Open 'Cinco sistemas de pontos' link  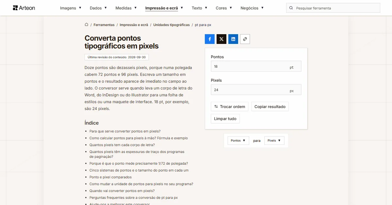pos(139,170)
